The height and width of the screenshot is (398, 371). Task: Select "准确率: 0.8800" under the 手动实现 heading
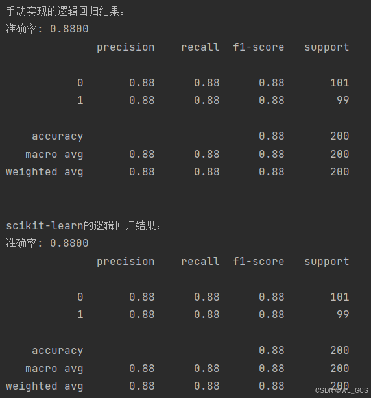click(x=47, y=29)
